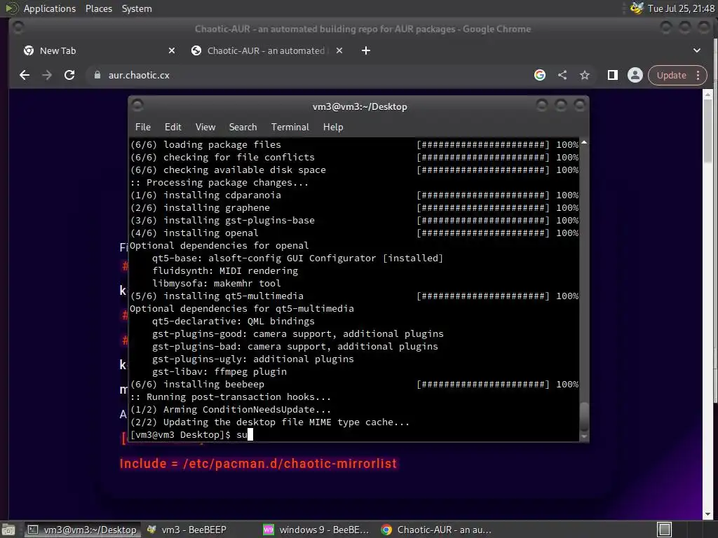Viewport: 718px width, 538px height.
Task: Click Include = /etc/pacman.d/chaotic-mirrorlist text
Action: [258, 464]
